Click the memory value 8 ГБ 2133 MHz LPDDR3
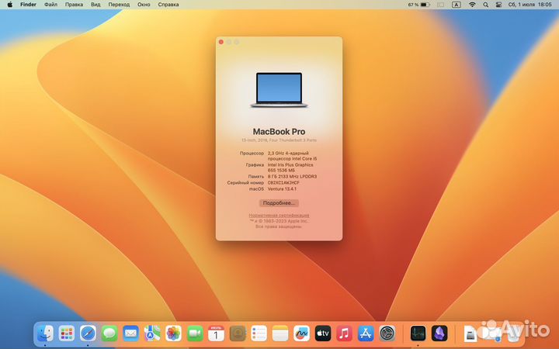 tap(292, 177)
